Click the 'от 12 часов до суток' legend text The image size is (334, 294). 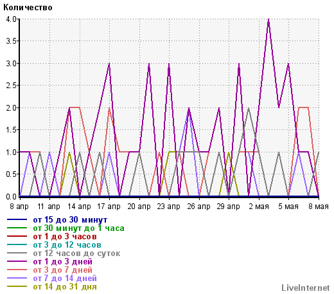pos(76,253)
